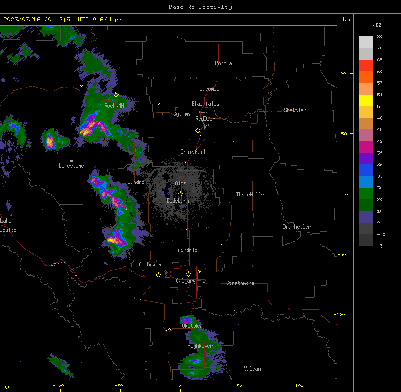Pick the light orange 57–54 dBZ legend swatch
This screenshot has height=392, width=401.
[x=366, y=89]
